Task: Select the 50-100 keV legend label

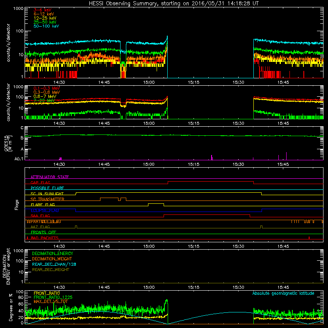Action: pyautogui.click(x=46, y=26)
